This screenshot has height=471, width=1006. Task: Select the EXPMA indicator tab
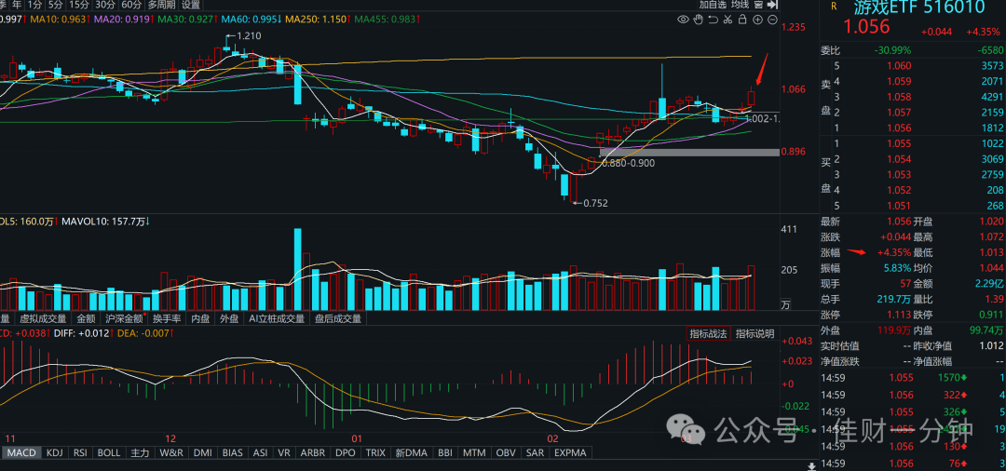coord(570,452)
